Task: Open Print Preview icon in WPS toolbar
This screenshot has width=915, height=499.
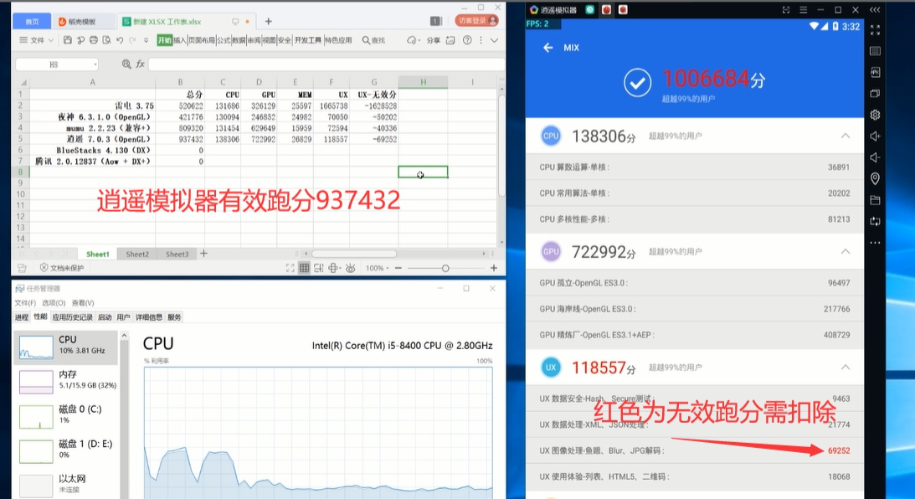Action: tap(106, 40)
